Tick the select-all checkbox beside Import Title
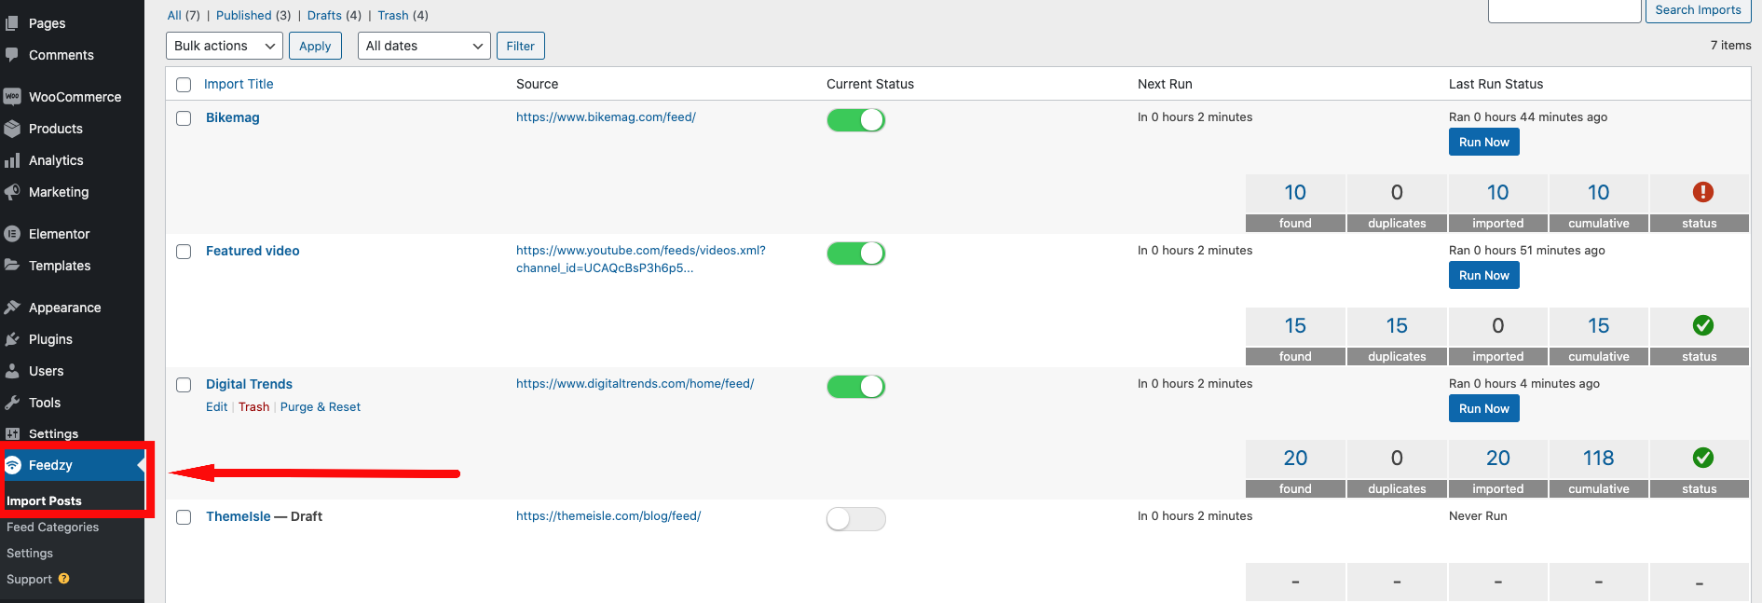1762x603 pixels. 184,85
